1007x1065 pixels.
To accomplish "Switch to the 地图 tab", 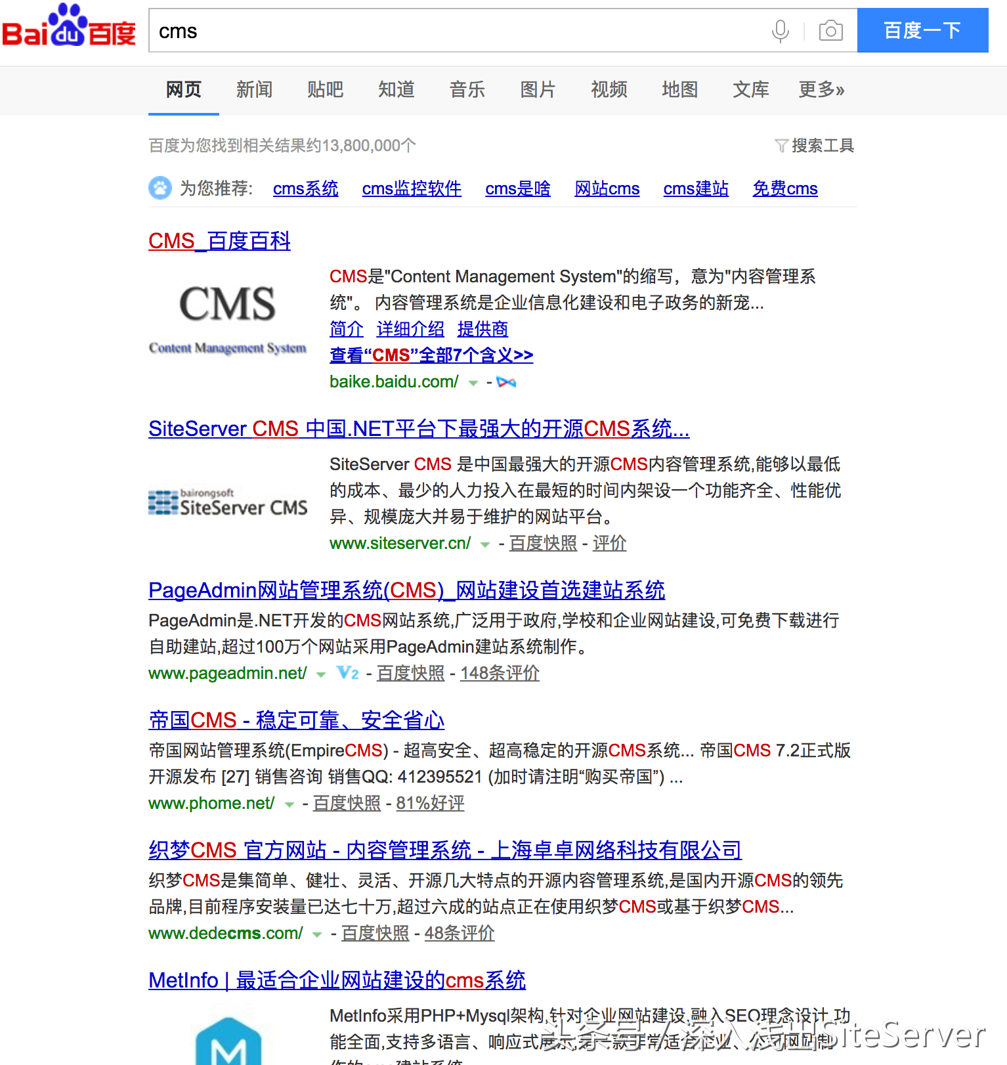I will pyautogui.click(x=680, y=89).
